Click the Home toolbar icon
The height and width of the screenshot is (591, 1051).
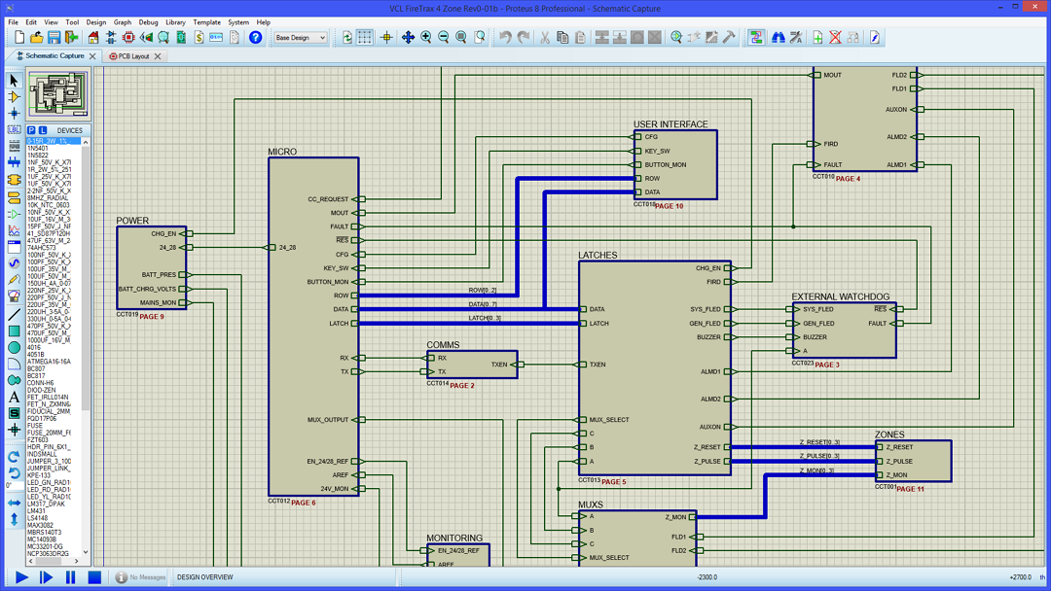point(93,38)
